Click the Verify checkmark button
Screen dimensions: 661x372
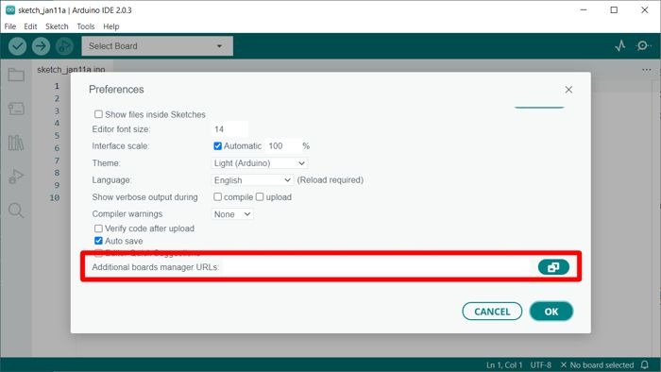(17, 46)
